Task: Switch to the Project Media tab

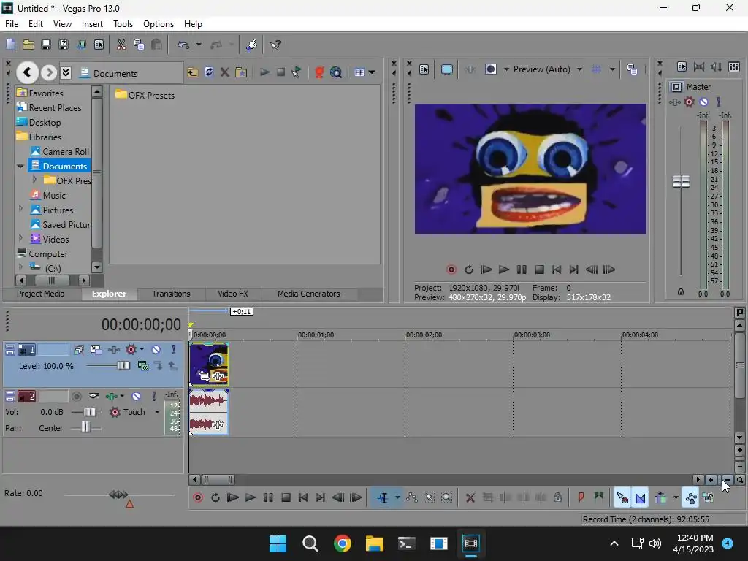Action: [x=41, y=294]
